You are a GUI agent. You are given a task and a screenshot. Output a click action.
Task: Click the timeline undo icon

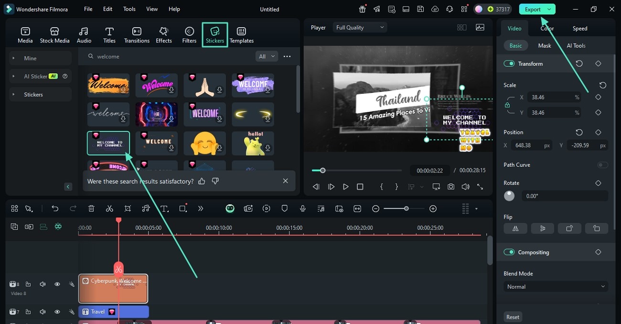55,209
